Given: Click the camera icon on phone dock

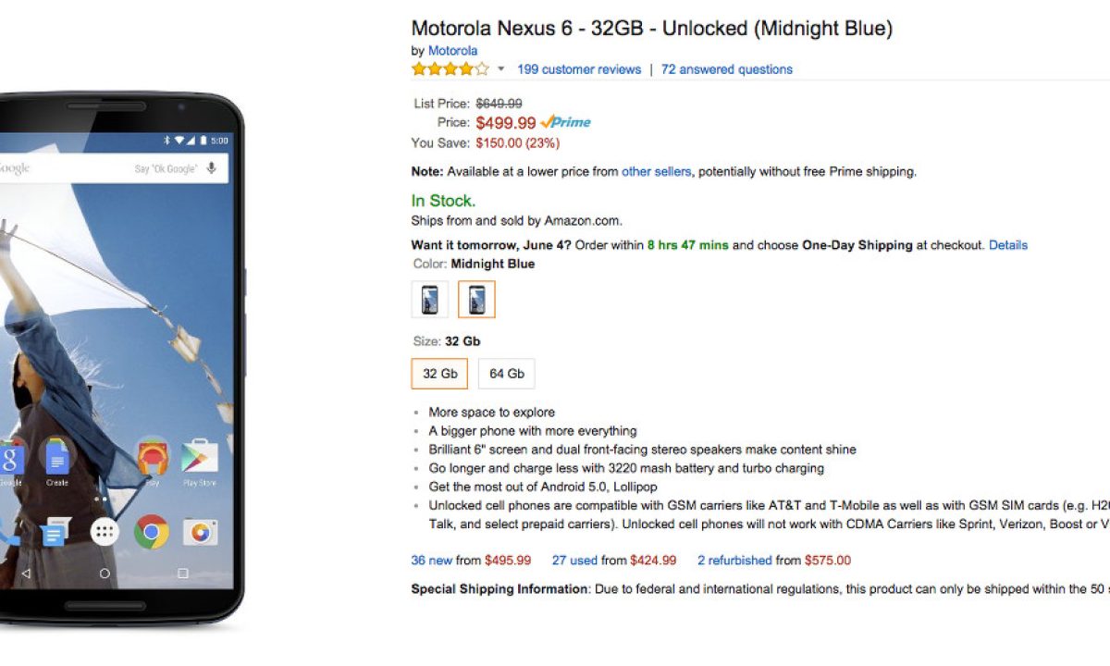Looking at the screenshot, I should (200, 532).
